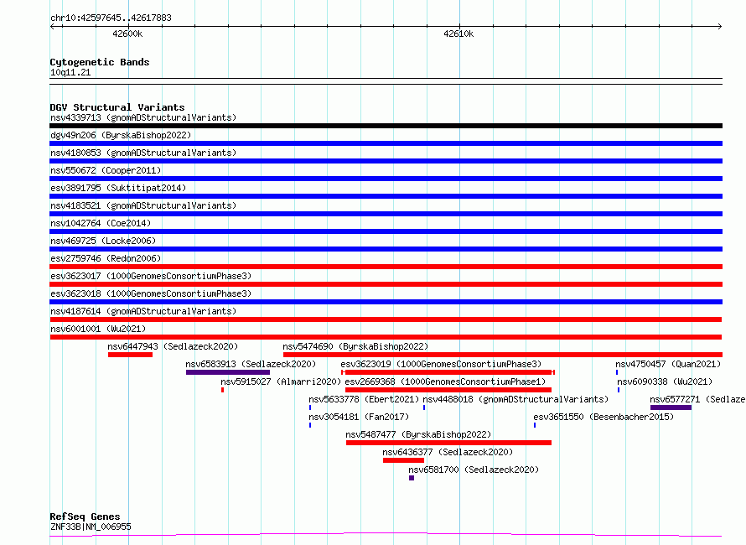The width and height of the screenshot is (746, 545).
Task: Select the black bar under nsv4339713
Action: click(386, 126)
